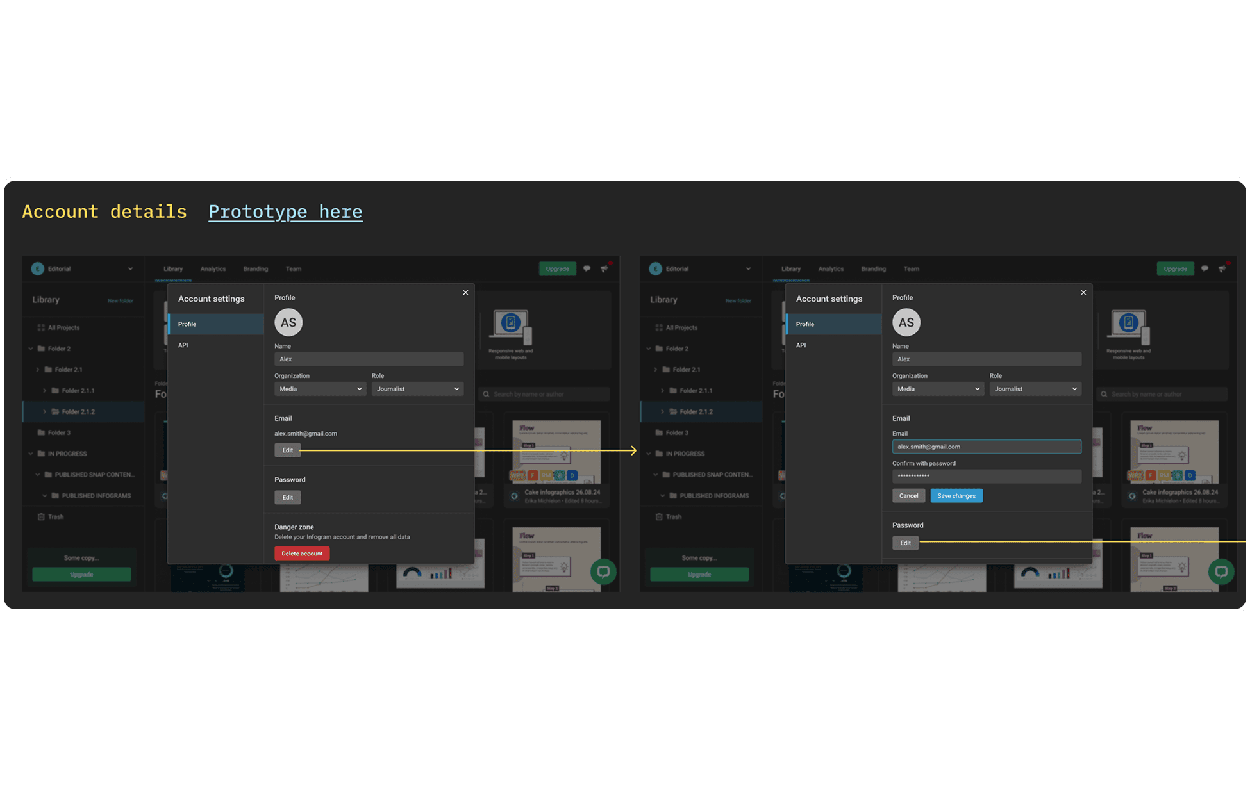Image resolution: width=1250 pixels, height=788 pixels.
Task: Click the active email input field with alex.smith@gmail.com
Action: click(x=987, y=447)
